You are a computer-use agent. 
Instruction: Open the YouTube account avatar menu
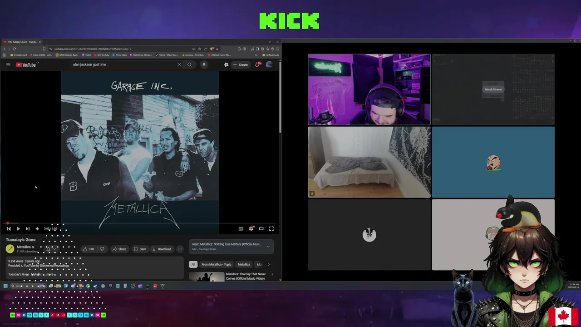269,64
